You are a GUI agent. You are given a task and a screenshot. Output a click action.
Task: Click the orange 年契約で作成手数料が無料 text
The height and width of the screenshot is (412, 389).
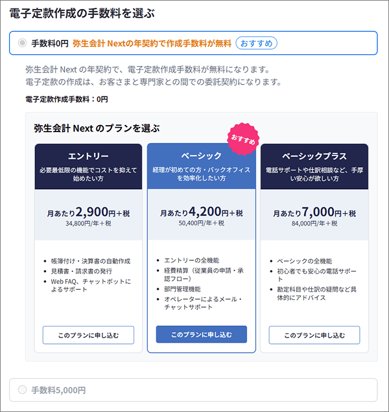coord(152,43)
